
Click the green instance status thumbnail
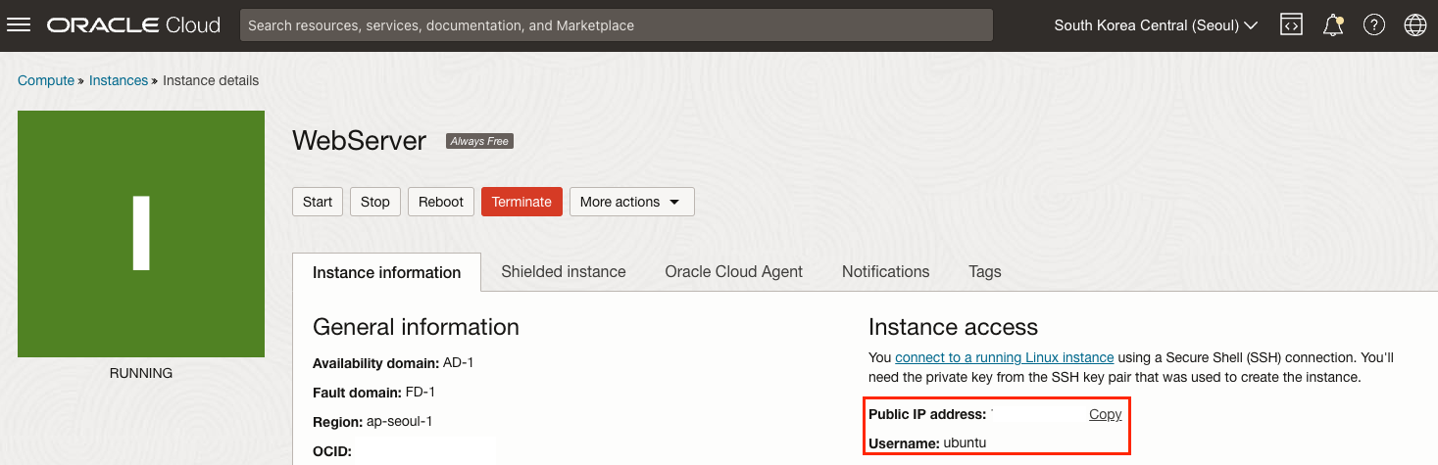click(x=141, y=233)
